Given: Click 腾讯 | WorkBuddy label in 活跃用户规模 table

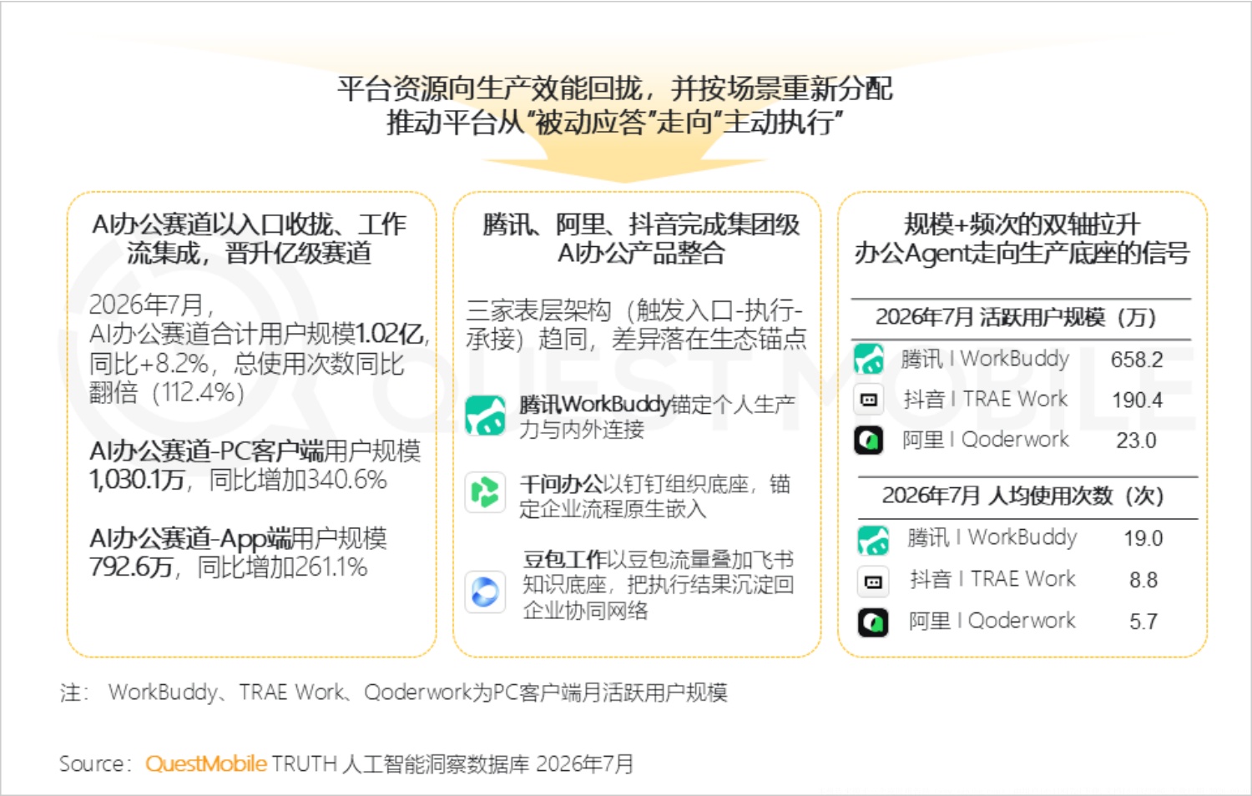Looking at the screenshot, I should pos(985,360).
